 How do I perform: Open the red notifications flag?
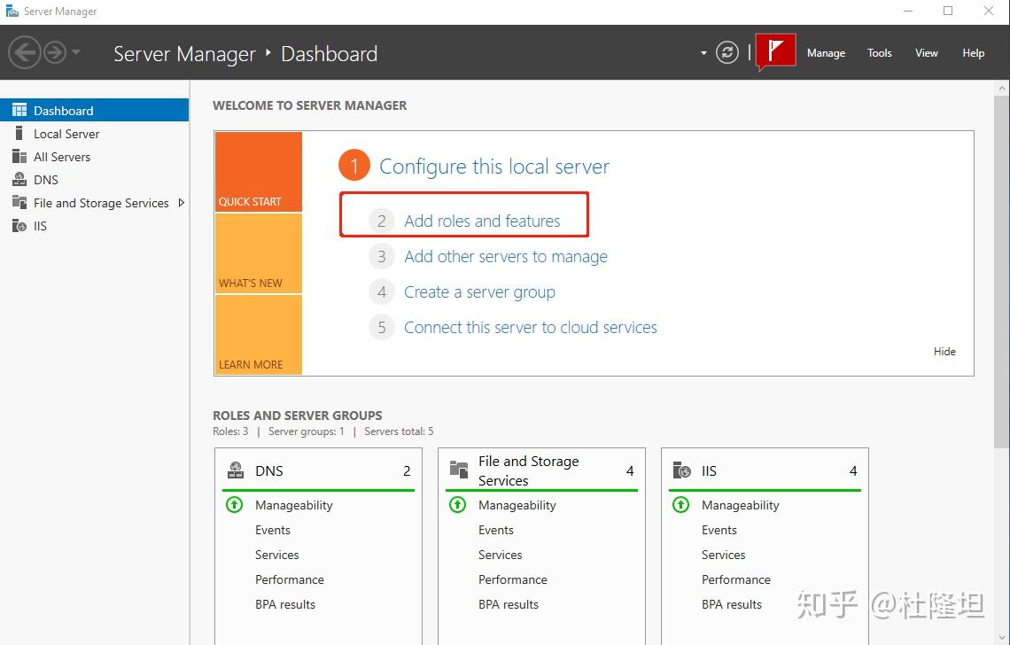click(775, 51)
